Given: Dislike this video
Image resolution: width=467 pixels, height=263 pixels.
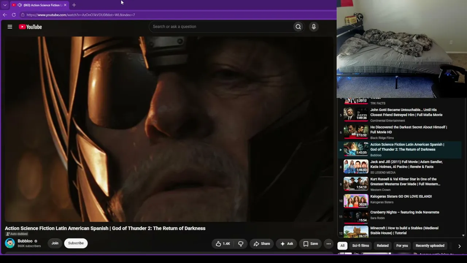Looking at the screenshot, I should [x=241, y=244].
